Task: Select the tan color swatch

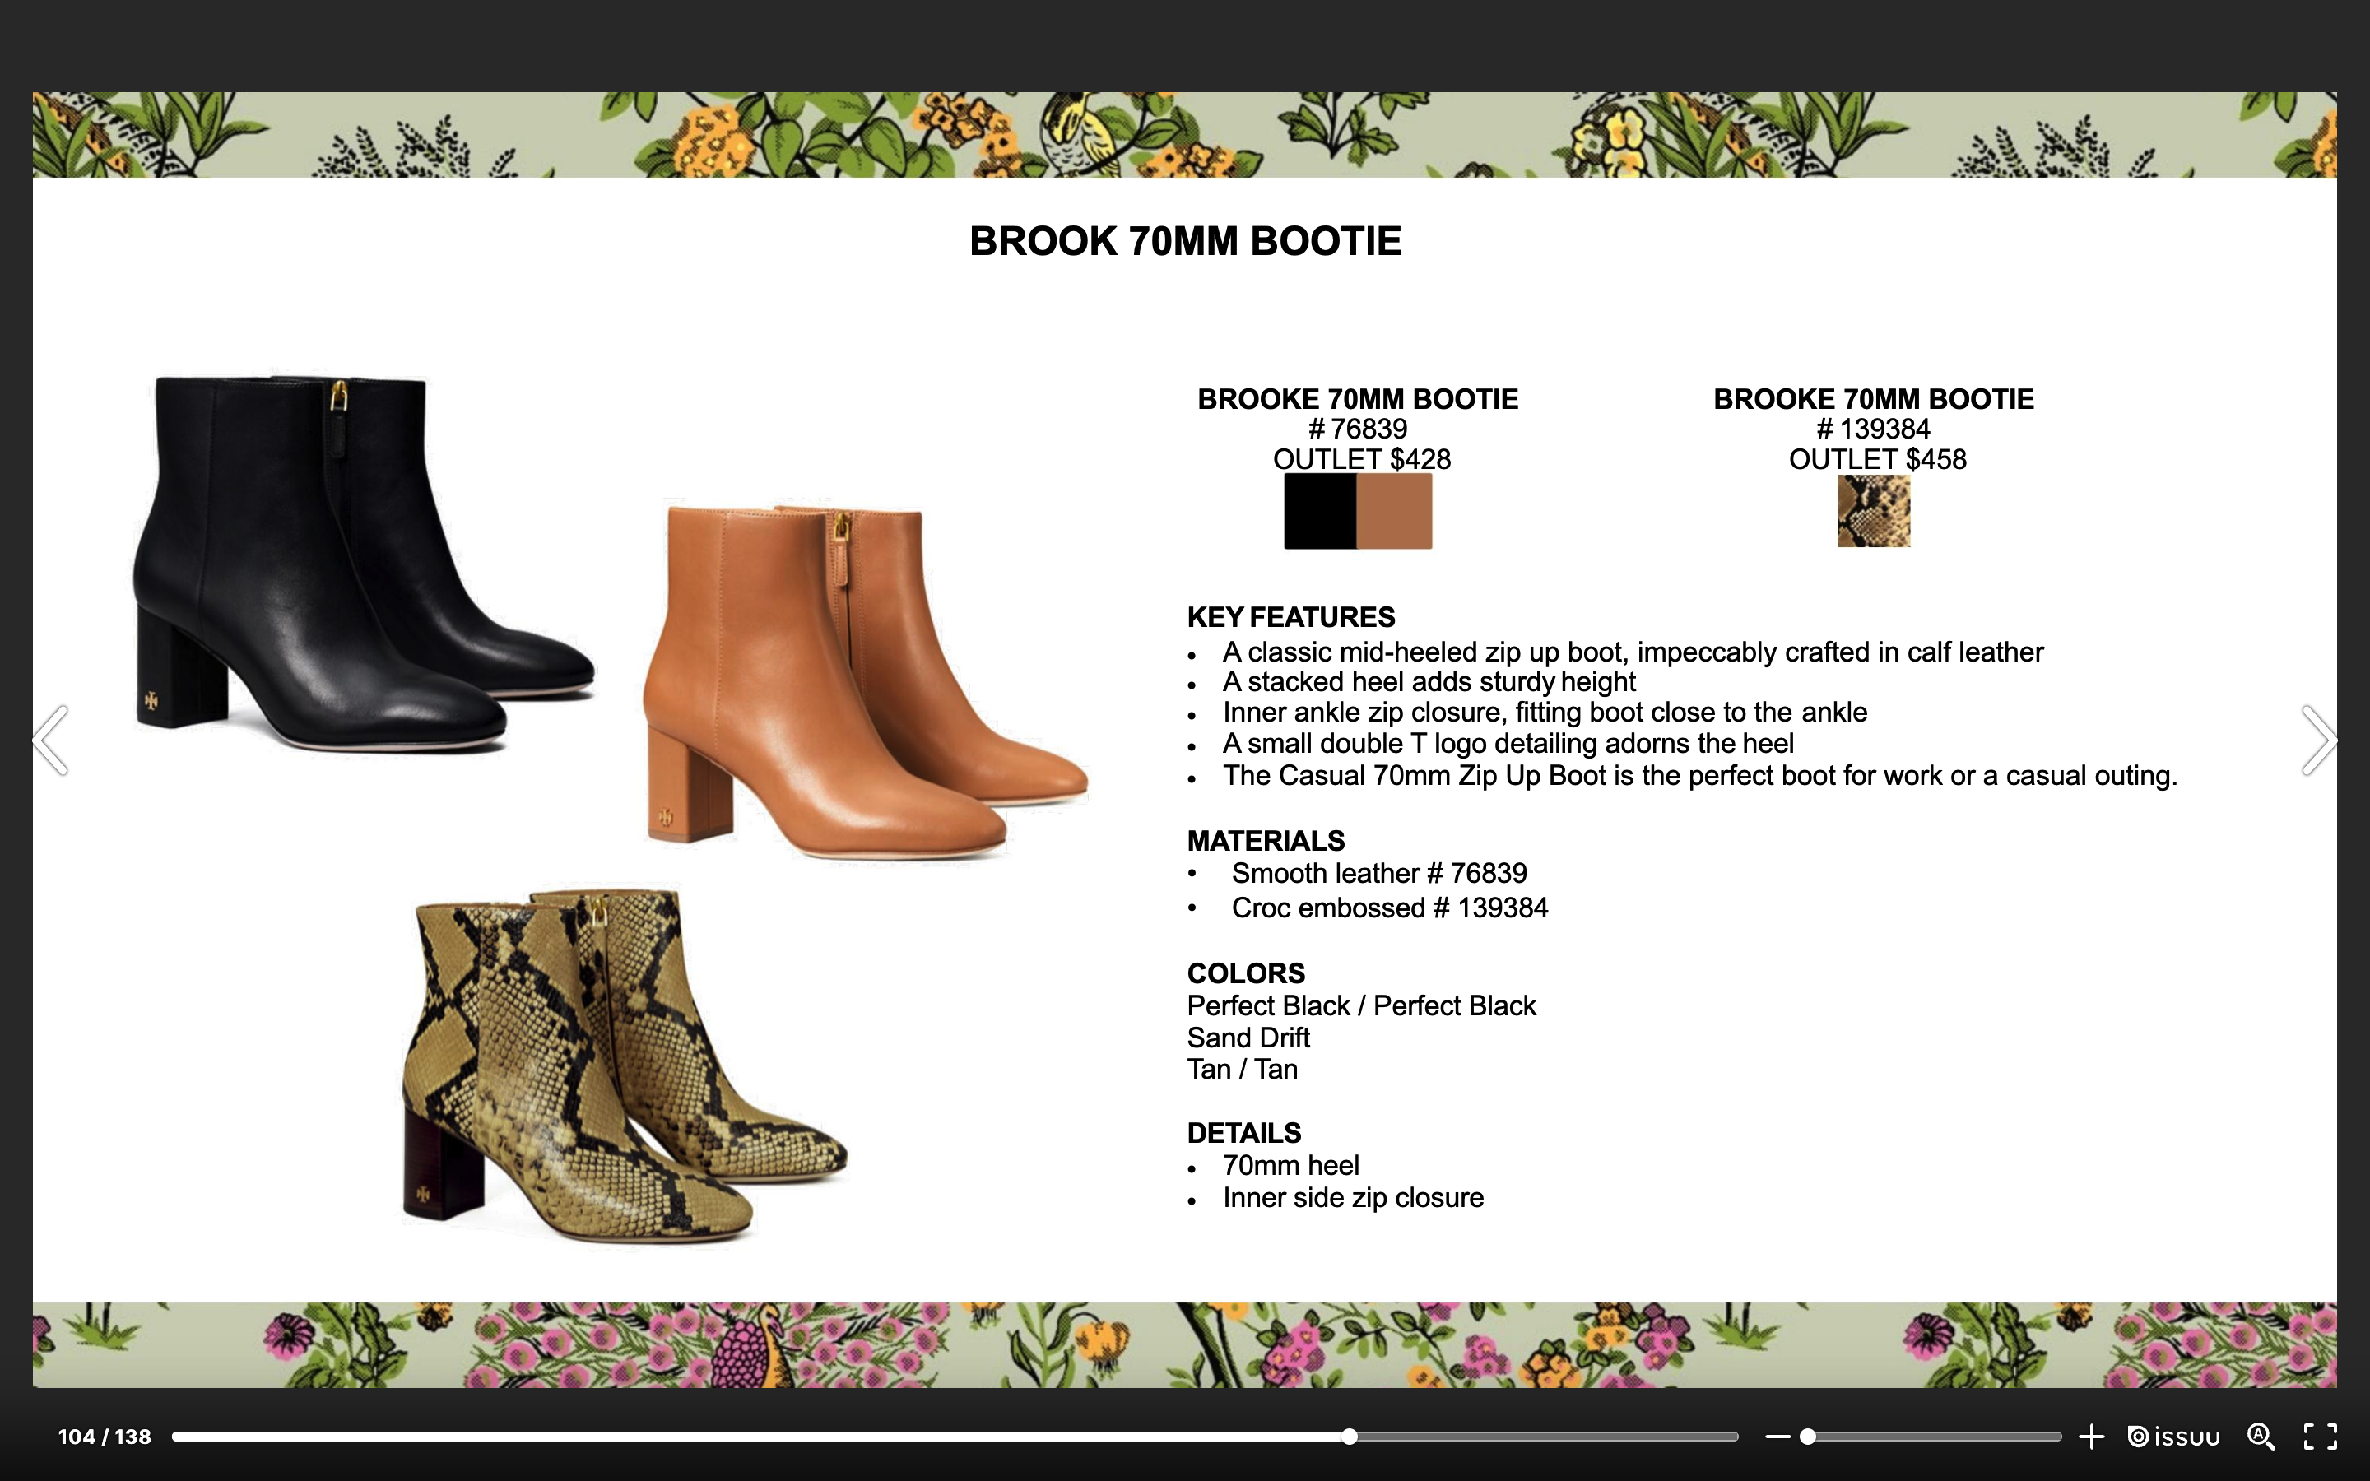Action: [1395, 511]
